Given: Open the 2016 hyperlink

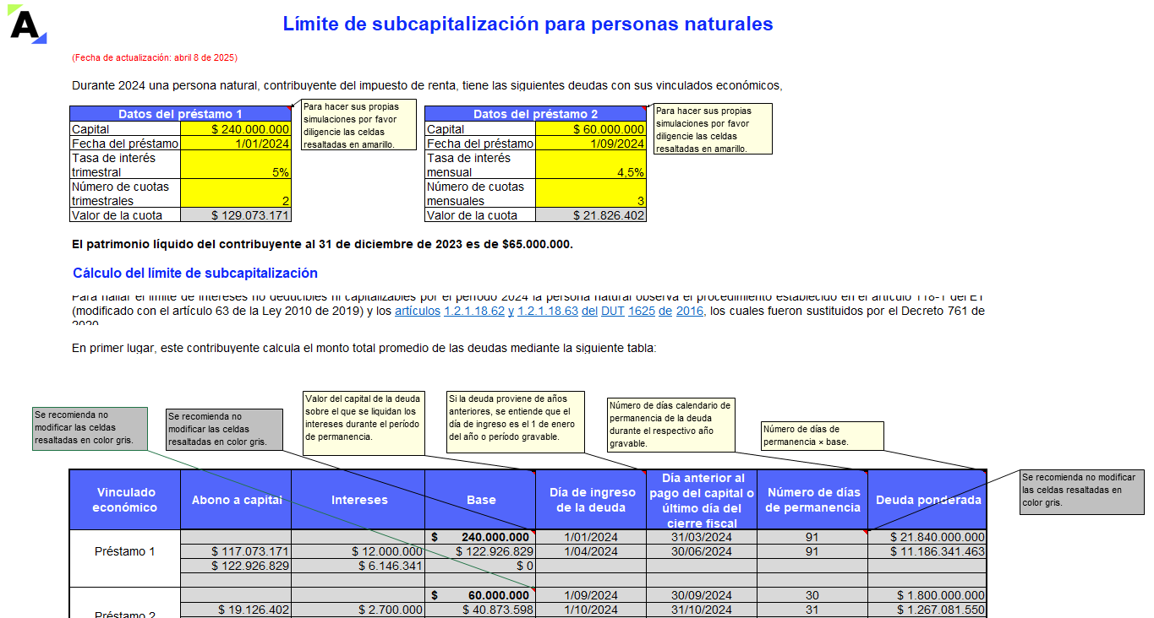Looking at the screenshot, I should (x=691, y=311).
